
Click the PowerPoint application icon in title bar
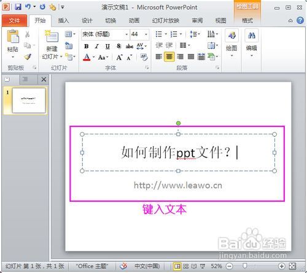(x=6, y=7)
